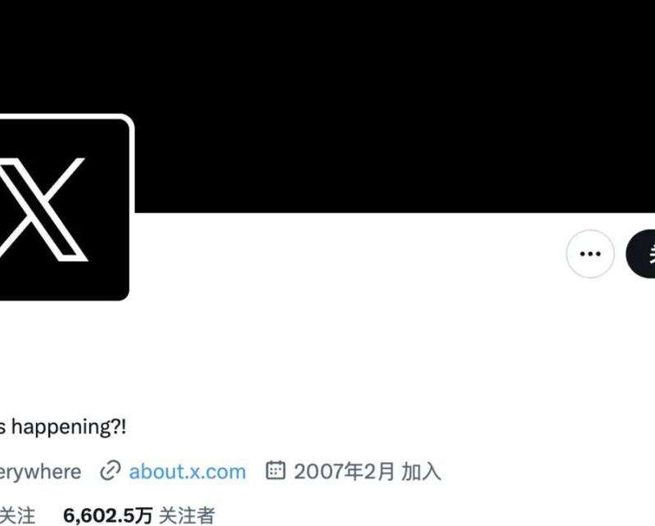655x526 pixels.
Task: Click the chain link icon beside about.x.com
Action: pyautogui.click(x=111, y=471)
